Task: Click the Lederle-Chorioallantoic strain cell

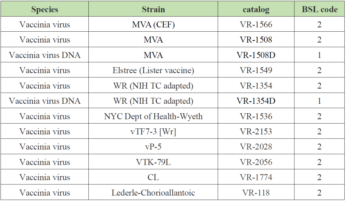Action: (153, 193)
